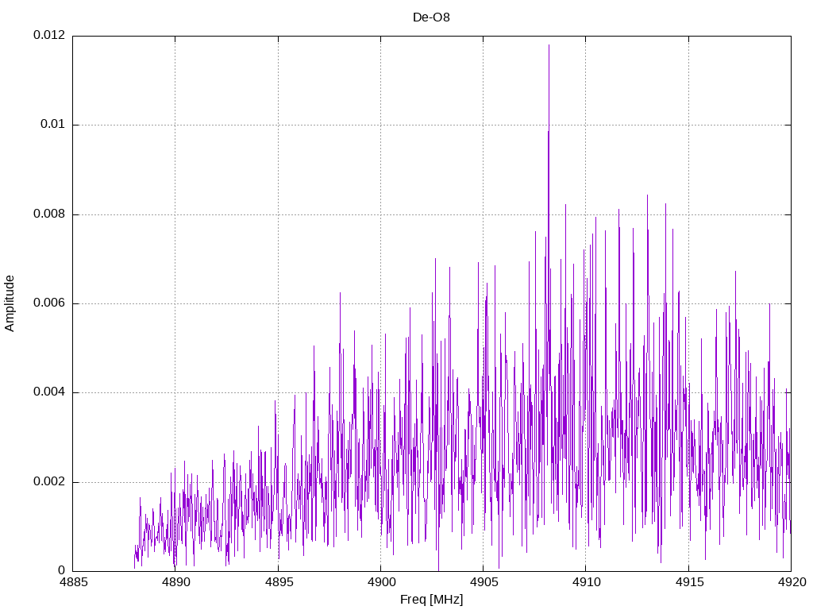Click the 0.01 y-axis tick label

click(x=53, y=125)
